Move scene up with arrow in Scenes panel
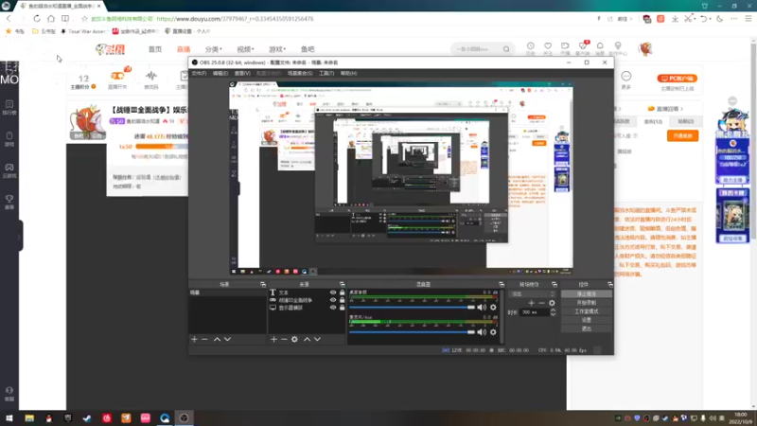The width and height of the screenshot is (757, 426). click(x=218, y=340)
